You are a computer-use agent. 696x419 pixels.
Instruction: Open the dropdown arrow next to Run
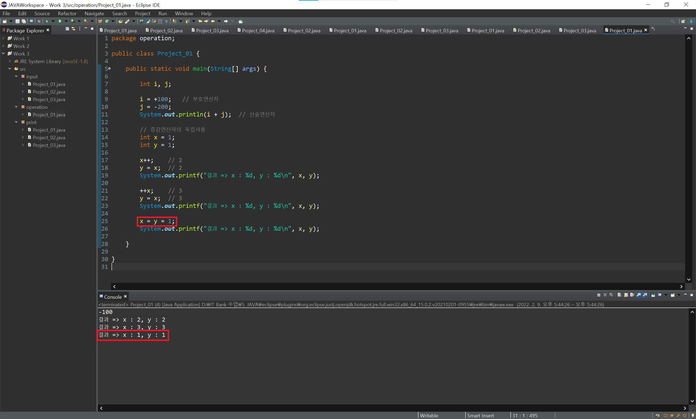click(x=66, y=21)
